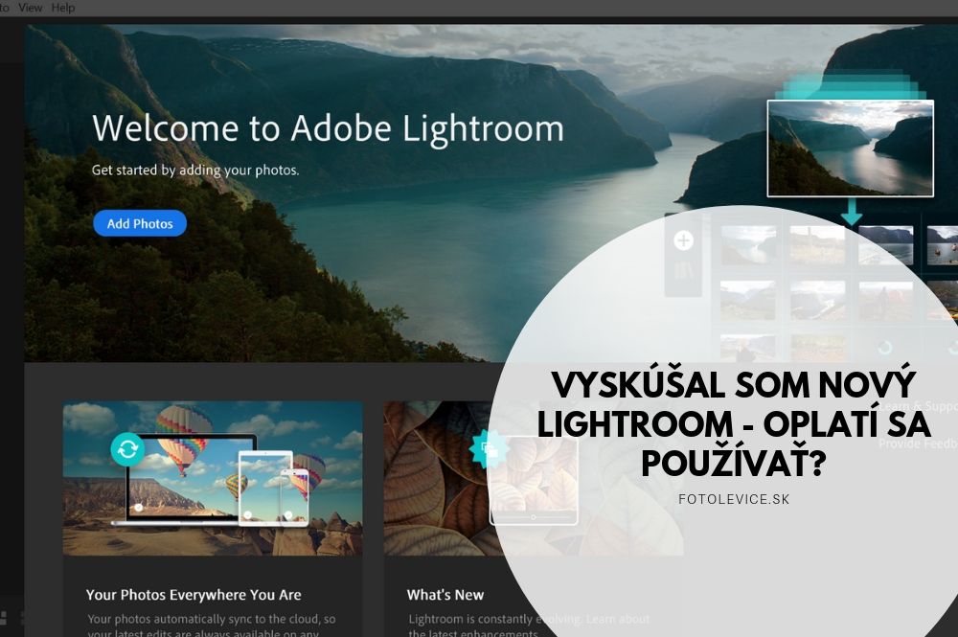Select the first fjord thumbnail in the photo grid
This screenshot has height=637, width=958.
click(748, 245)
